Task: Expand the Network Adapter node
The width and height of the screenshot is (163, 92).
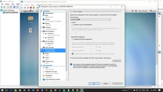Action: [42, 50]
